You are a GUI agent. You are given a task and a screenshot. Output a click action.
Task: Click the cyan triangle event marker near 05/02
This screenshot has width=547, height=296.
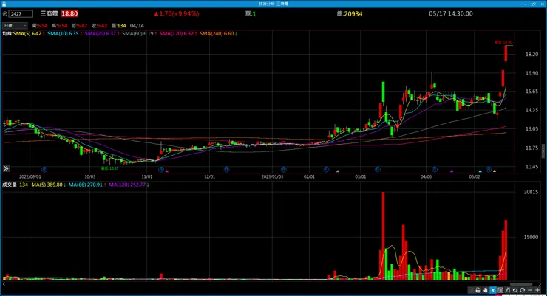[480, 171]
